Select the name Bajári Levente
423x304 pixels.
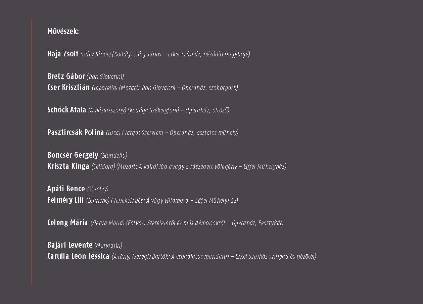[x=70, y=245]
